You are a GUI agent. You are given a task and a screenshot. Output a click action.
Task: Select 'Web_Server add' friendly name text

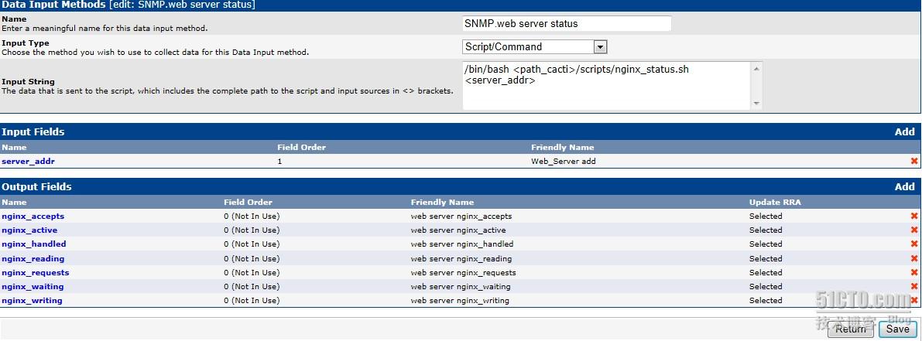pos(564,161)
